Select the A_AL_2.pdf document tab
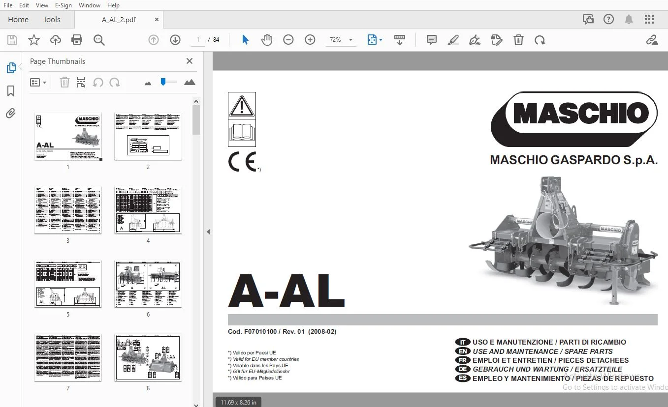This screenshot has height=407, width=668. click(119, 20)
